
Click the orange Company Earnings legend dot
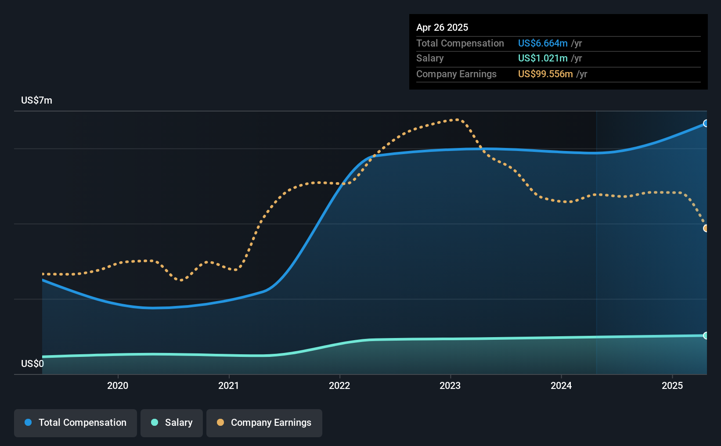point(220,422)
